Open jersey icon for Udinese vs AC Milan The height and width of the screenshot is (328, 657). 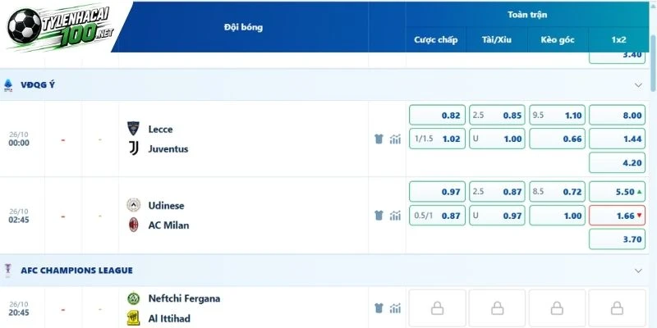379,216
